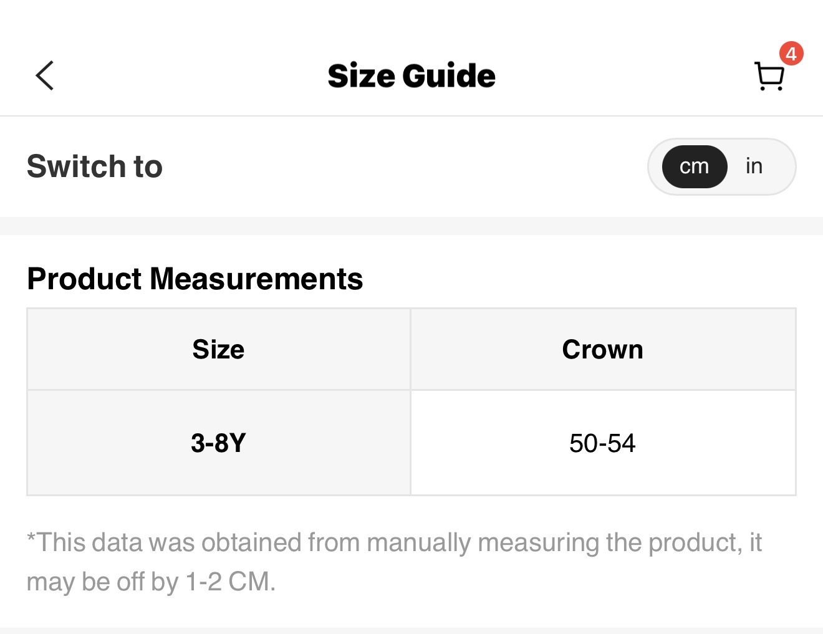Switch measurements to inches

[x=754, y=166]
